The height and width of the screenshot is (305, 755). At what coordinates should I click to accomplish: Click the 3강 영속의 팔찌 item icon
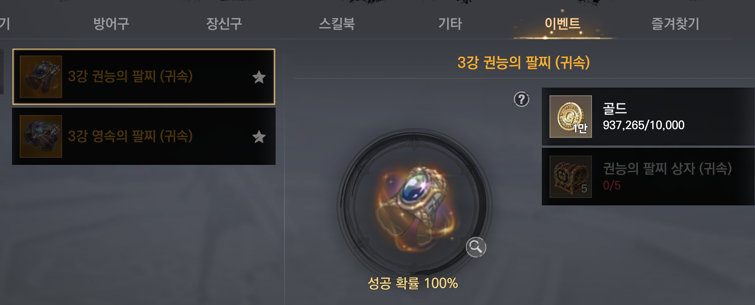point(41,136)
